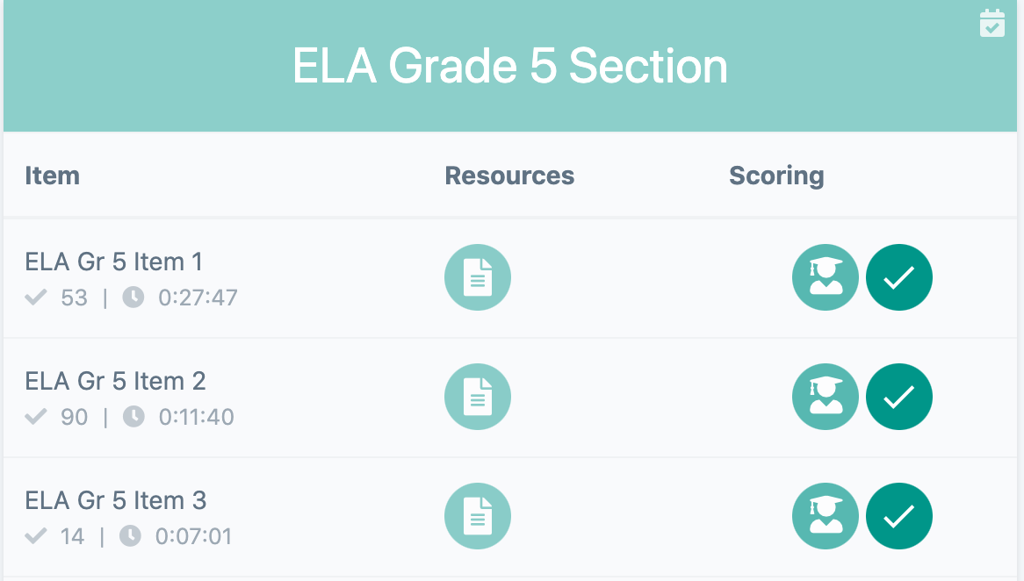Select the Item column header
The width and height of the screenshot is (1024, 581).
tap(53, 176)
